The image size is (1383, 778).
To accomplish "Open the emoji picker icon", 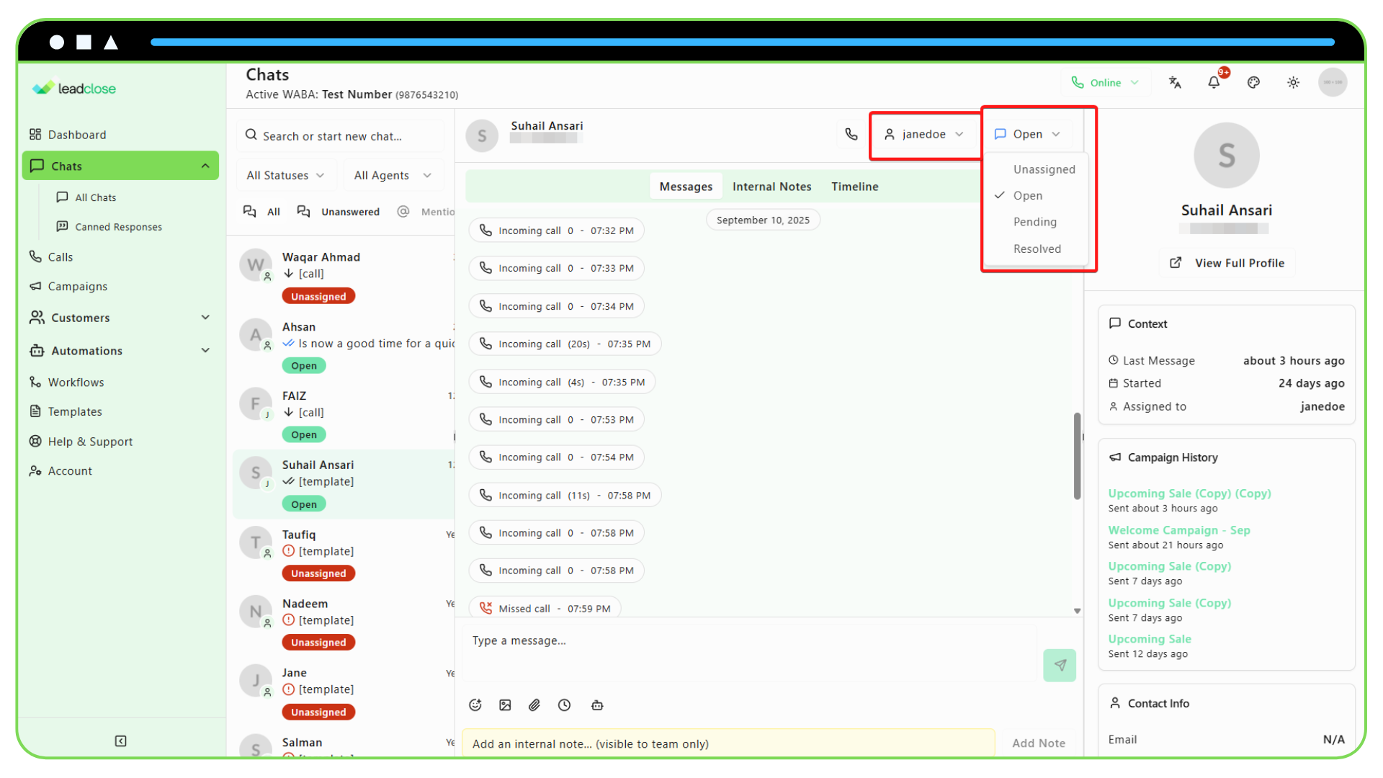I will coord(475,705).
